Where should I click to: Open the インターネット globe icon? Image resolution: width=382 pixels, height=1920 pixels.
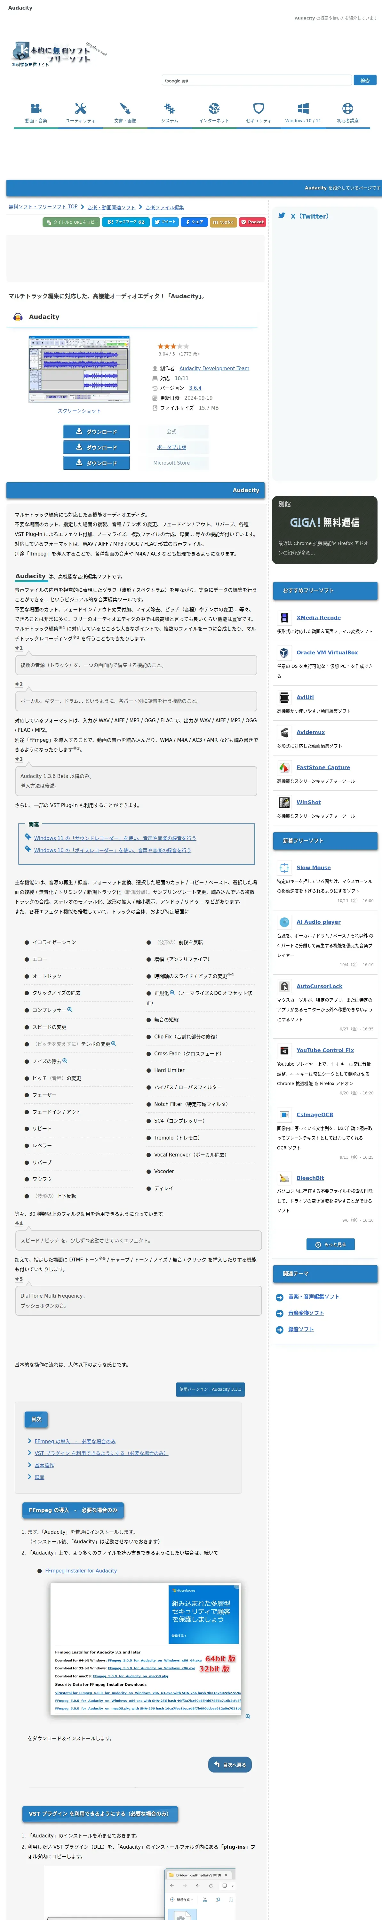coord(214,108)
